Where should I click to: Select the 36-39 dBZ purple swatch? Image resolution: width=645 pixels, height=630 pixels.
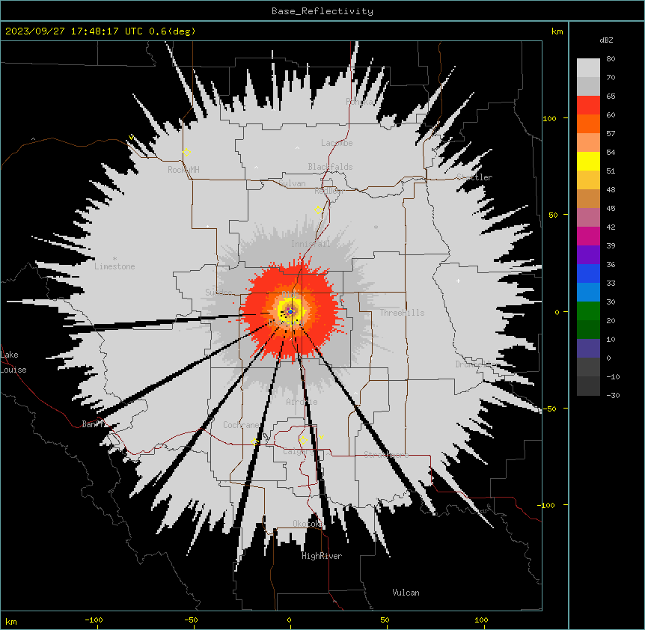pyautogui.click(x=588, y=255)
